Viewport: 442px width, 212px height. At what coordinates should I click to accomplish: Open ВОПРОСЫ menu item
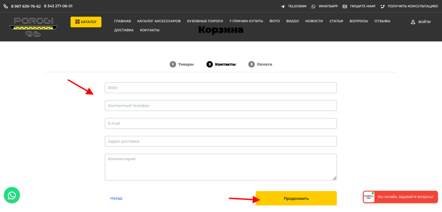point(359,21)
